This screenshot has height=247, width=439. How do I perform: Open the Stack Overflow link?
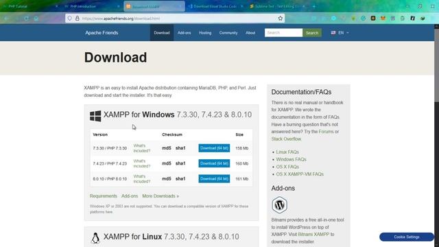click(x=286, y=139)
